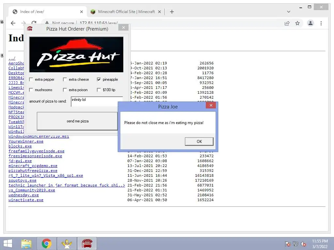Click OK in the Pizza Joe dialog
Screen dimensions: 334x250
(x=199, y=141)
